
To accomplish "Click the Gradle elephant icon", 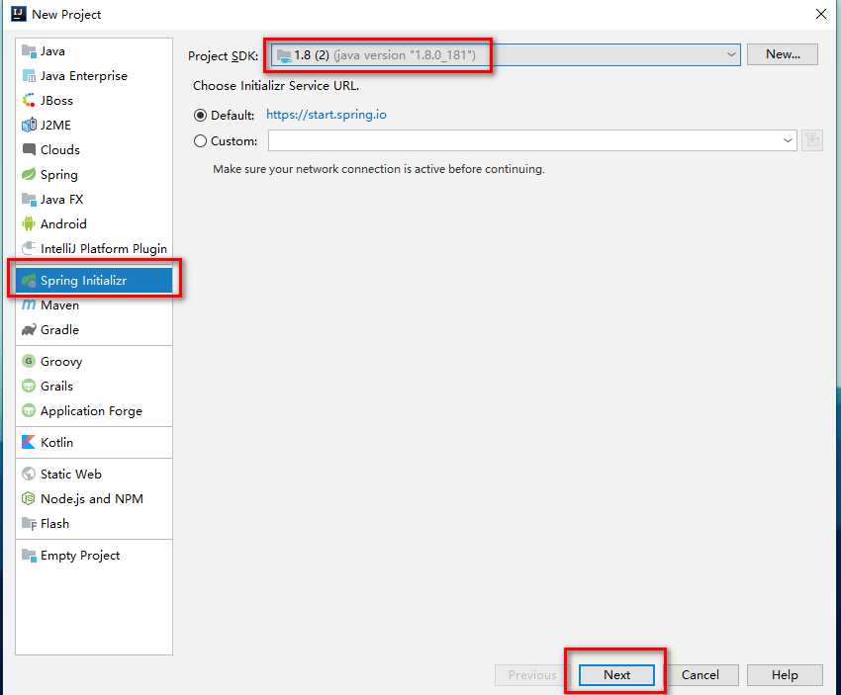I will [29, 329].
